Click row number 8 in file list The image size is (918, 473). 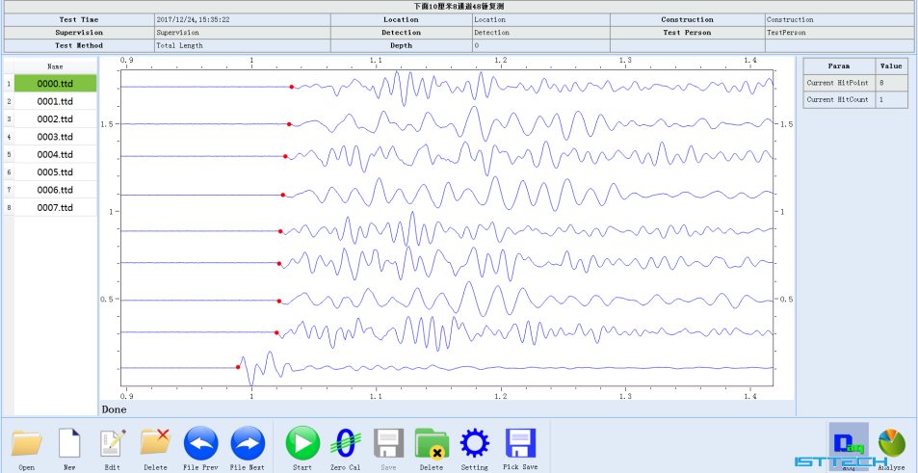click(x=9, y=207)
